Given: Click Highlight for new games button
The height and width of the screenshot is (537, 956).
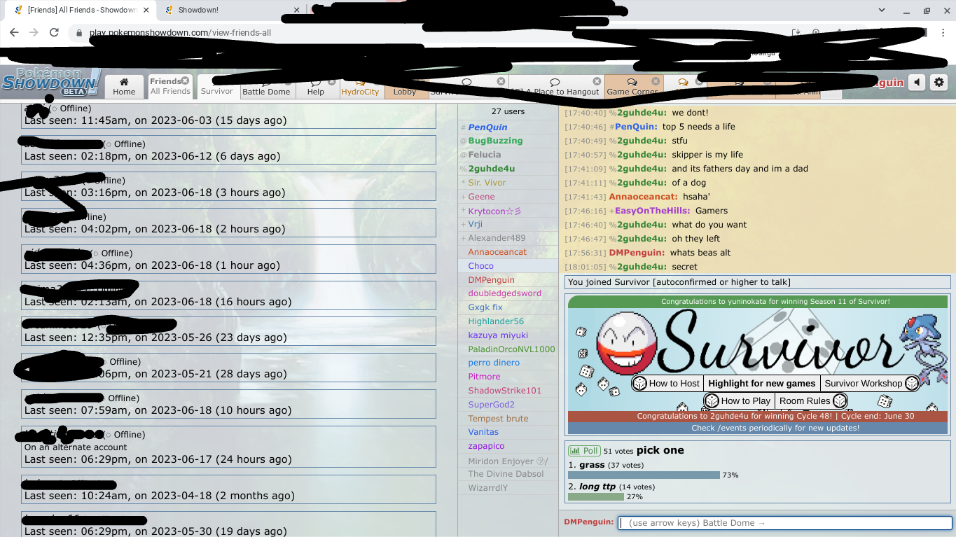Looking at the screenshot, I should (761, 383).
